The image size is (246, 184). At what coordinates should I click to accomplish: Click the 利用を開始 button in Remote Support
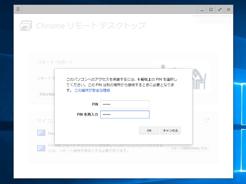click(46, 94)
